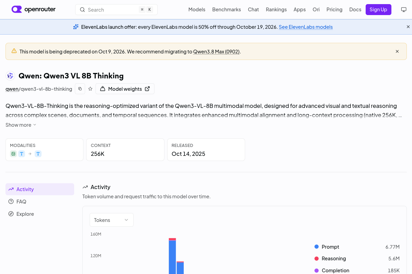Open Apps in the header navigation

tap(300, 10)
